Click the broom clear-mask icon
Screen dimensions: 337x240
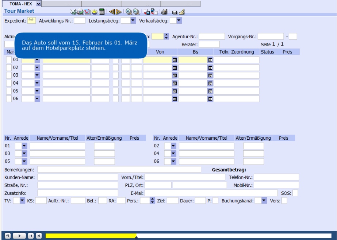point(181,12)
